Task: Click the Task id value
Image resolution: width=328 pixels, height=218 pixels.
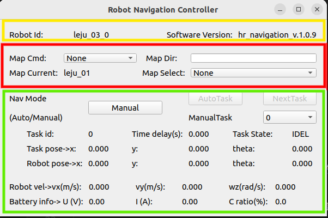Action: pyautogui.click(x=90, y=134)
